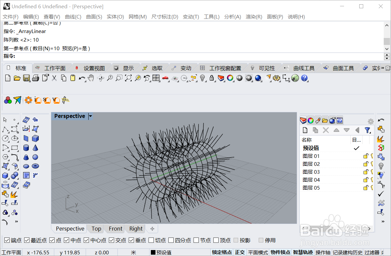Select the Cylinder solid tool

pyautogui.click(x=26, y=148)
